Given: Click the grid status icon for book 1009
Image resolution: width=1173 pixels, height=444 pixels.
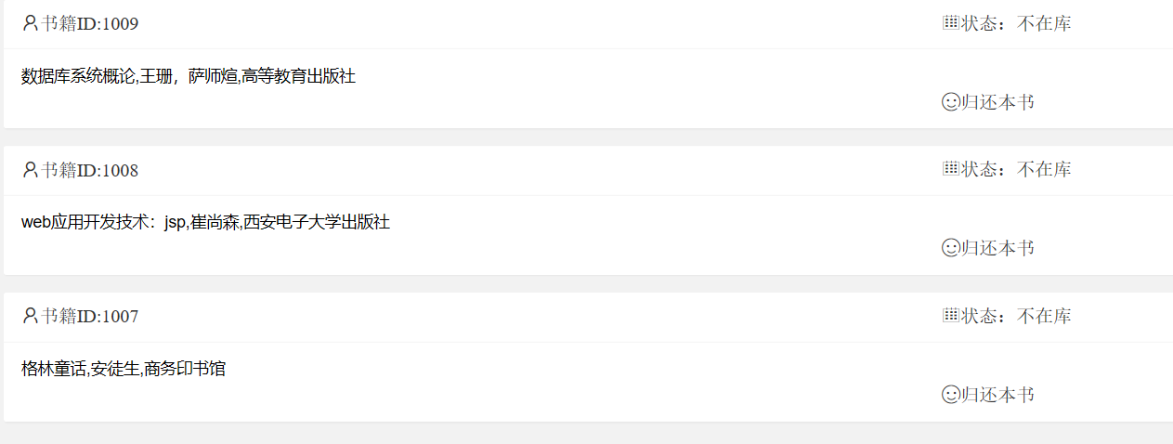Looking at the screenshot, I should pyautogui.click(x=950, y=22).
